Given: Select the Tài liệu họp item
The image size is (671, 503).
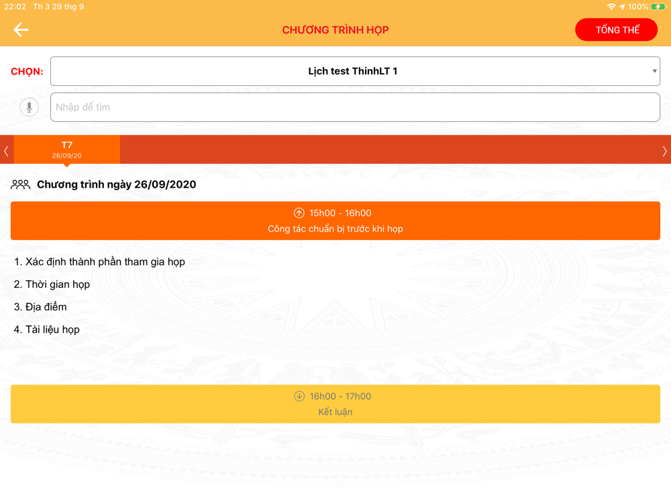Looking at the screenshot, I should click(47, 329).
